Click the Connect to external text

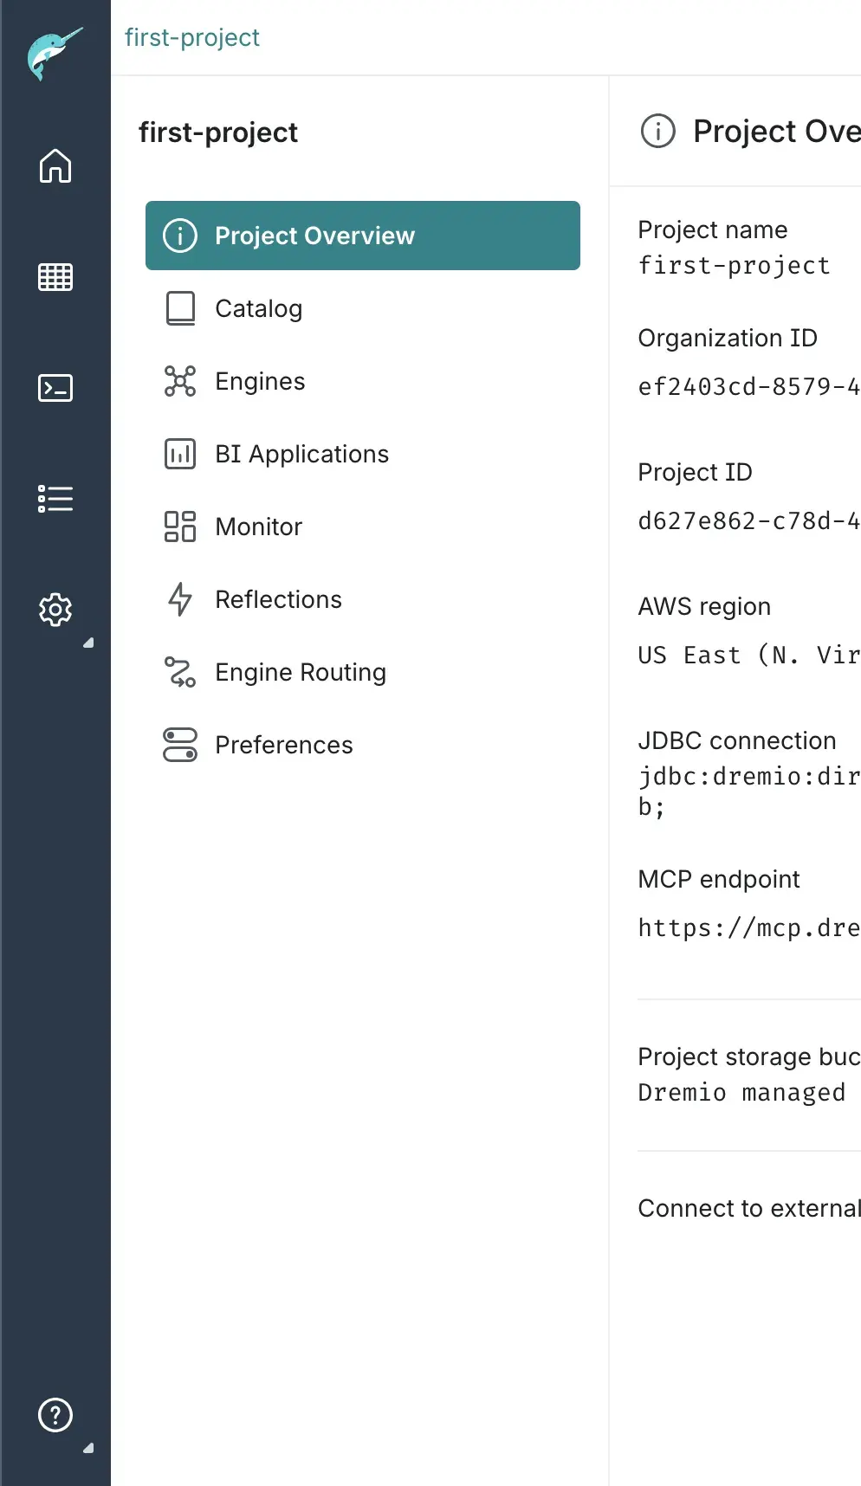pos(749,1208)
